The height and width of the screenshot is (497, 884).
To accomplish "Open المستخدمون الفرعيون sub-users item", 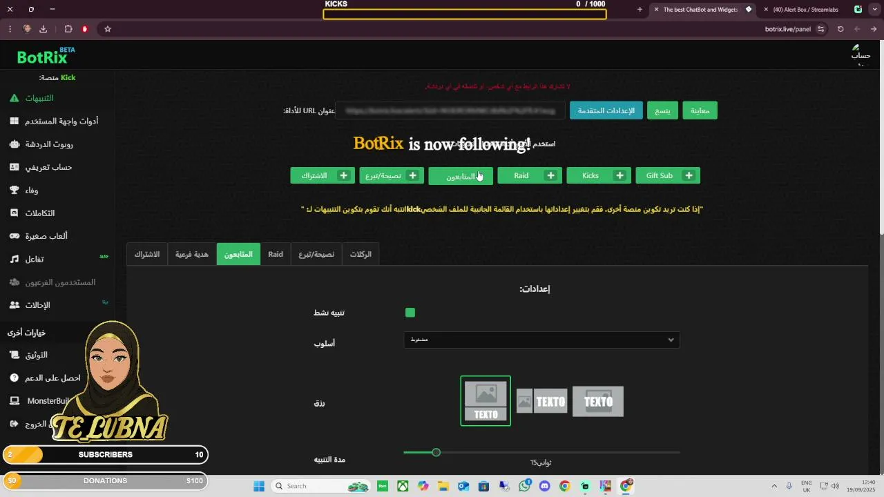I will (x=52, y=282).
